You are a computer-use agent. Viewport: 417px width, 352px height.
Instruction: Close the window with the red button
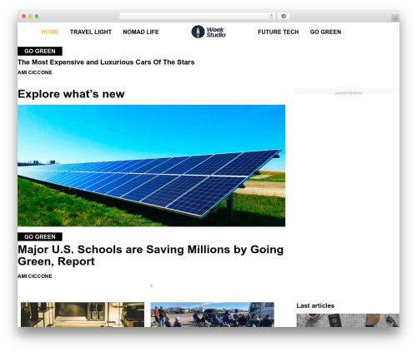[24, 17]
